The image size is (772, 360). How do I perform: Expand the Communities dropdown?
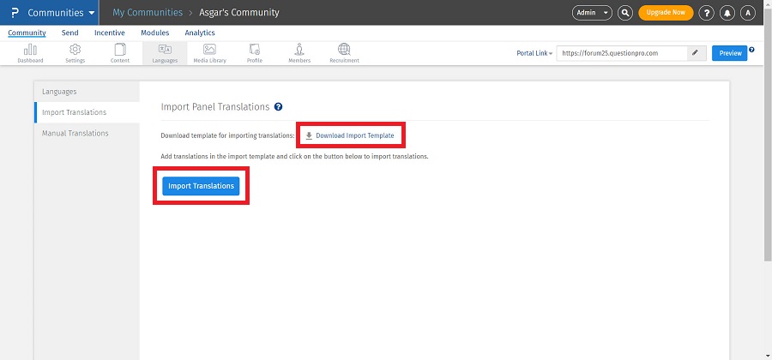point(61,13)
